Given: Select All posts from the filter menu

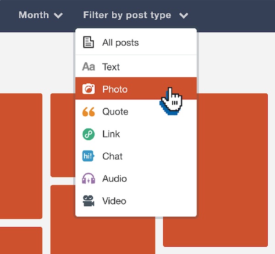Looking at the screenshot, I should 136,43.
